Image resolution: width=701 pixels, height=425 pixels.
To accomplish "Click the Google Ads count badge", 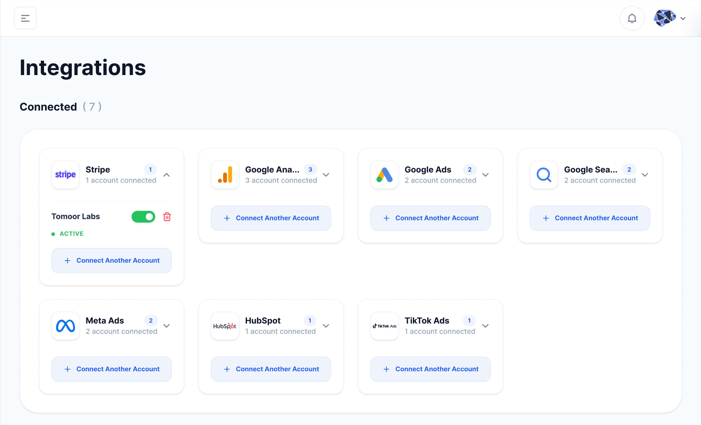I will (x=470, y=169).
